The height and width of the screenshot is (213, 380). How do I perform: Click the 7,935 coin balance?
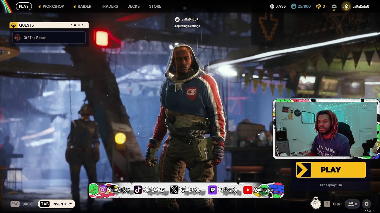pos(281,6)
